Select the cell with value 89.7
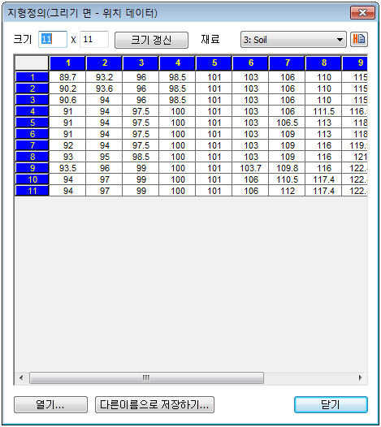This screenshot has height=427, width=381. click(x=67, y=77)
